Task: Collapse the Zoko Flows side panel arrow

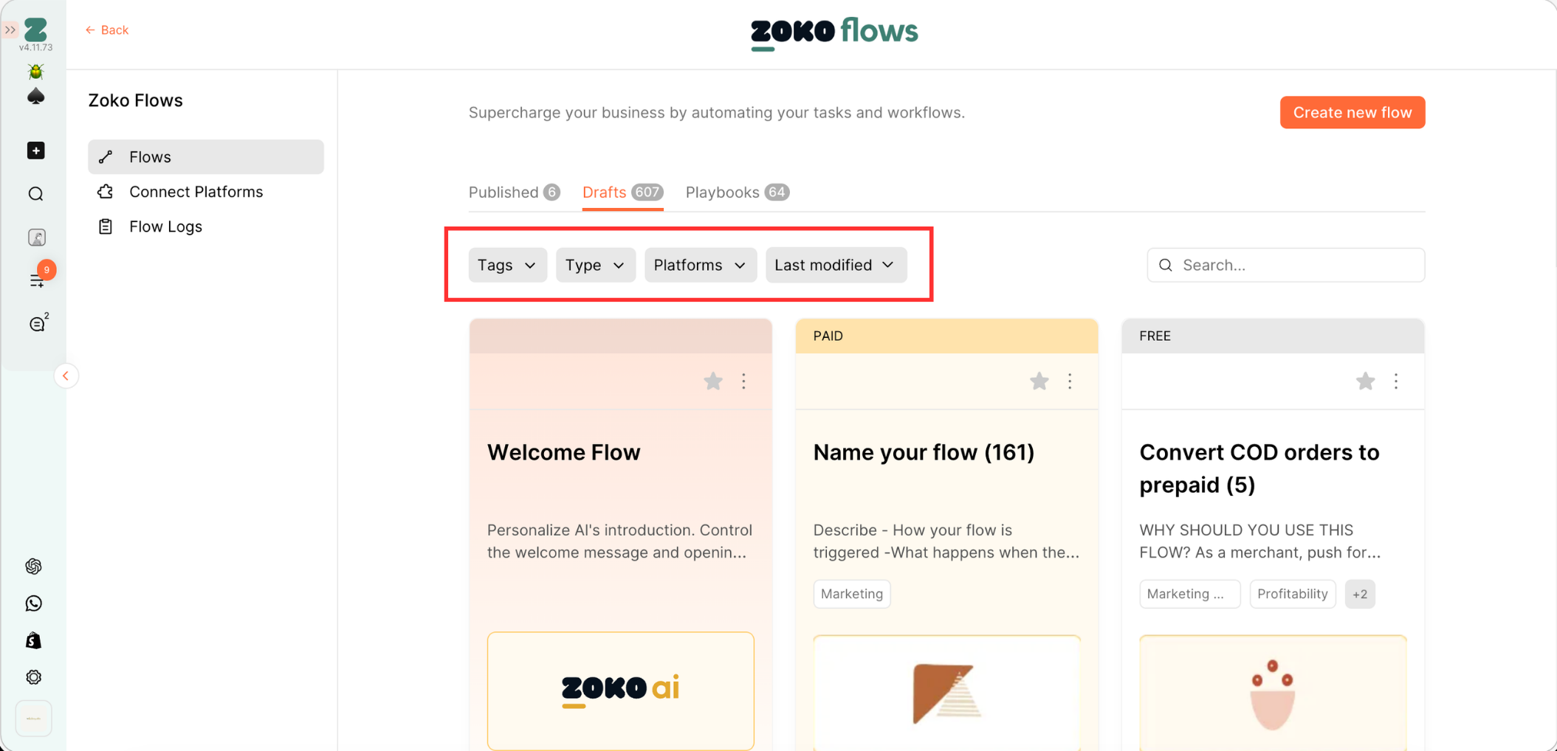Action: click(66, 376)
